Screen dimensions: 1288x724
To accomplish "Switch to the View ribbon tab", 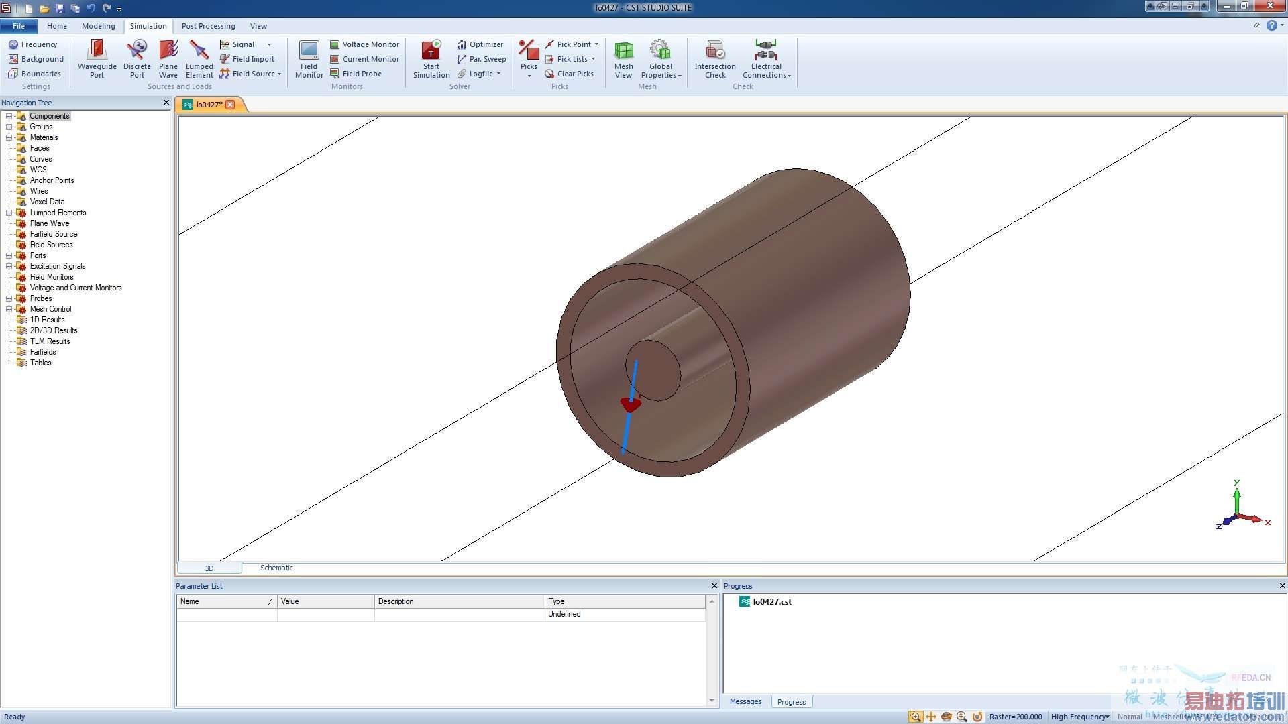I will click(258, 26).
